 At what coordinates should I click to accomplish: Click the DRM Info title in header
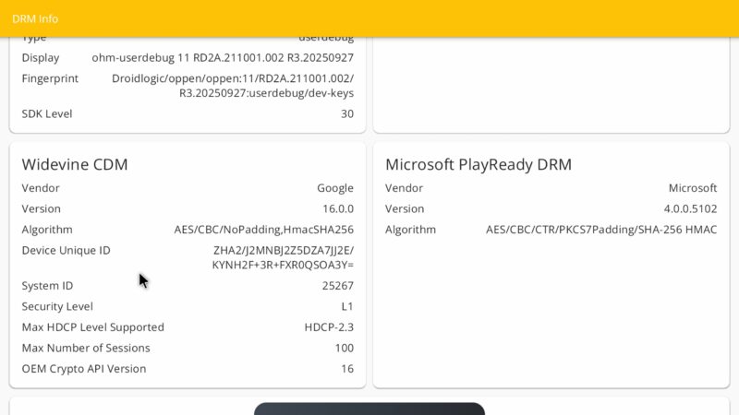point(35,18)
